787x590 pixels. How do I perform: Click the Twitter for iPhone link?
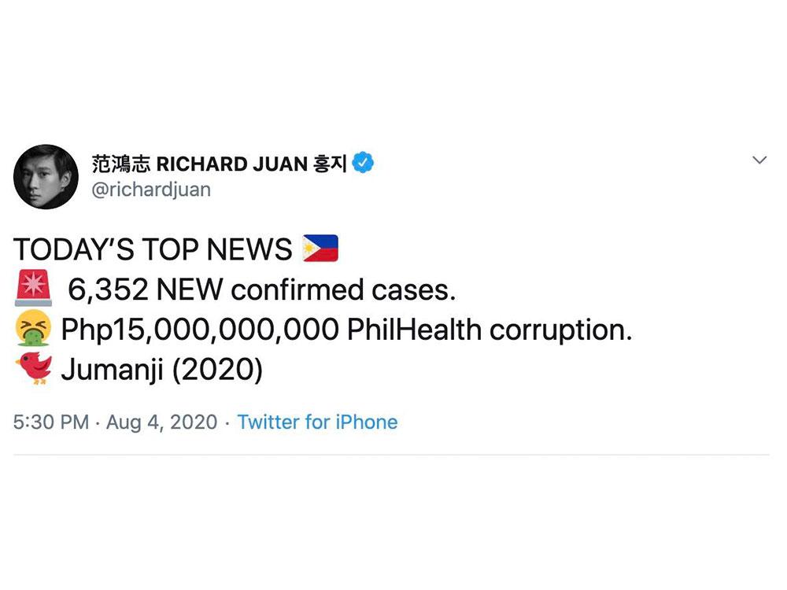tap(317, 422)
